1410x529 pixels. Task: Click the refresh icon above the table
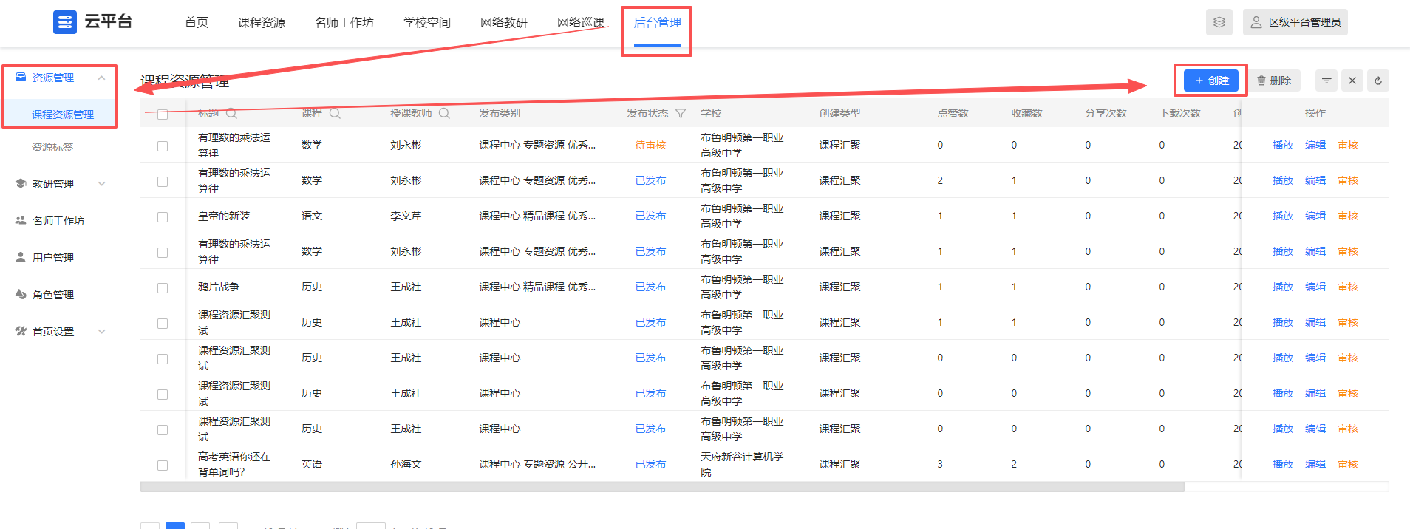(x=1378, y=81)
